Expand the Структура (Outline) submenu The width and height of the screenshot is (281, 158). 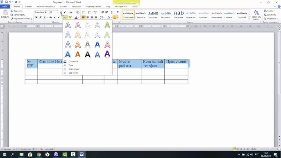pos(88,61)
